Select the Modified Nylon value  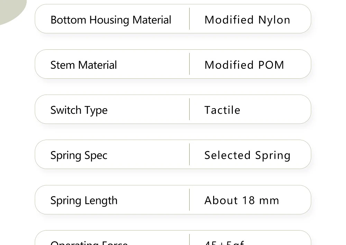click(247, 20)
